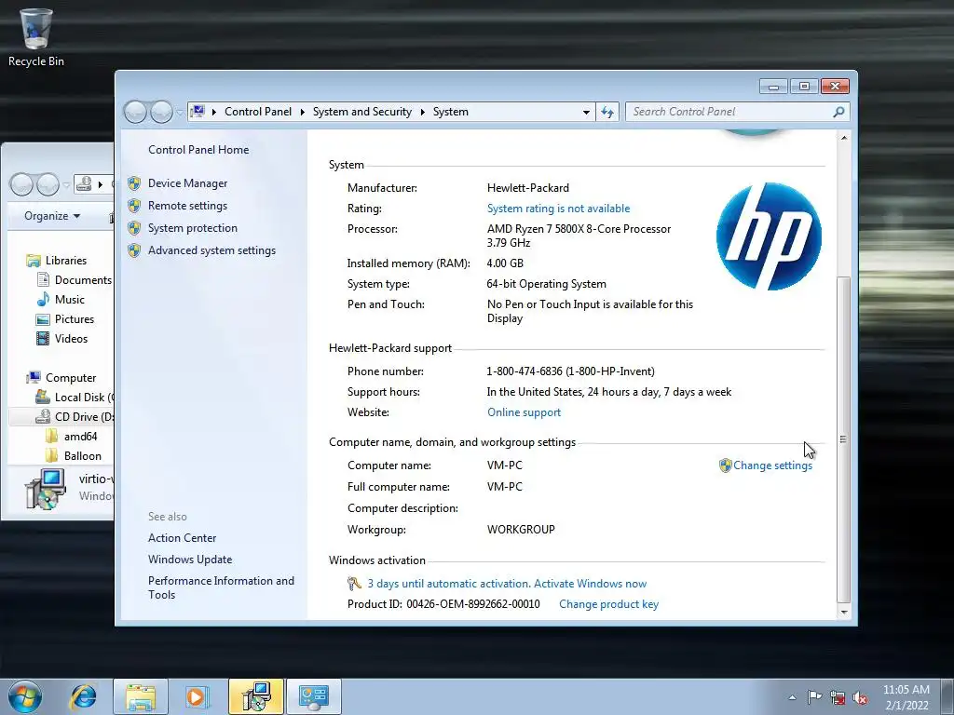Click System rating is not available link
Image resolution: width=954 pixels, height=715 pixels.
tap(559, 209)
